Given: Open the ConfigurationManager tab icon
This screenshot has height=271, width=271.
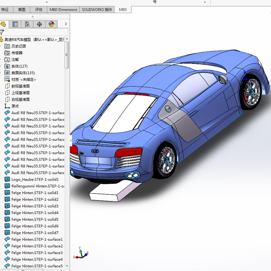Looking at the screenshot, I should point(27,24).
